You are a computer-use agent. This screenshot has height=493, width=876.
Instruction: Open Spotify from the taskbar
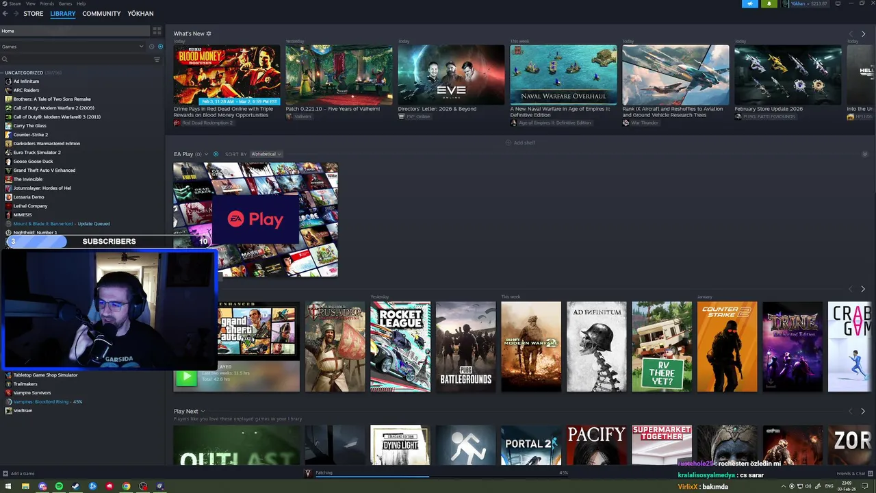tap(59, 486)
